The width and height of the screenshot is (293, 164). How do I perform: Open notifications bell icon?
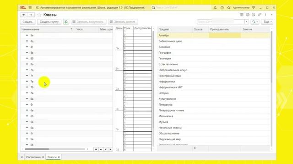215,8
